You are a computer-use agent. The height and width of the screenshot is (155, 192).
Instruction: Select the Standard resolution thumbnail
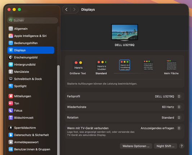(101, 65)
